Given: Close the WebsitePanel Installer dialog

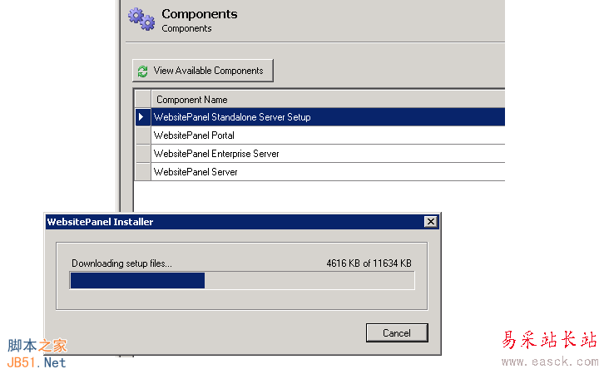Looking at the screenshot, I should point(430,222).
